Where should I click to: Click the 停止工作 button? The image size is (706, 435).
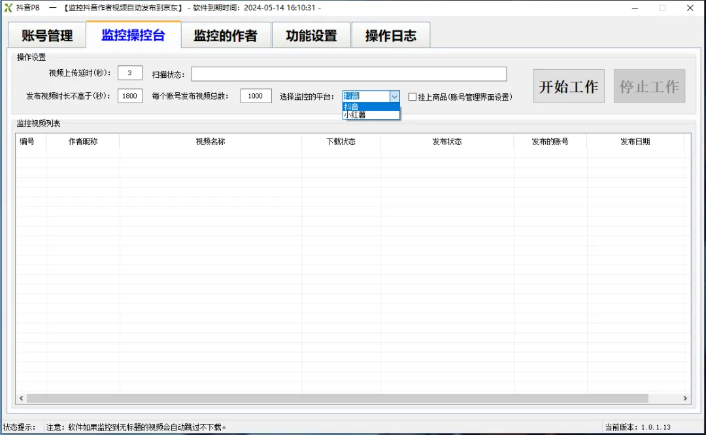(x=649, y=86)
